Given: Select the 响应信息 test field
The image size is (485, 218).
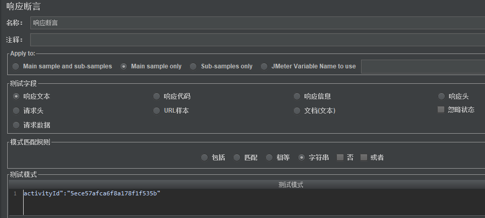Looking at the screenshot, I should 297,96.
